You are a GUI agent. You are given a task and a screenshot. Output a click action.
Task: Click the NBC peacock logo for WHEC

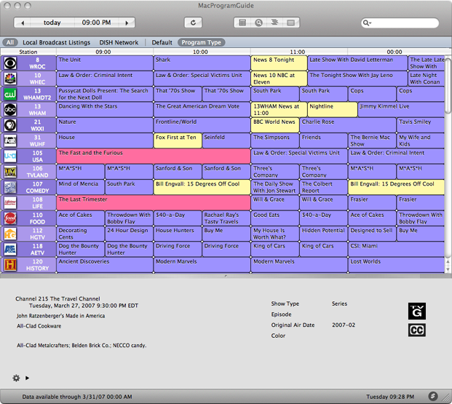coord(10,79)
